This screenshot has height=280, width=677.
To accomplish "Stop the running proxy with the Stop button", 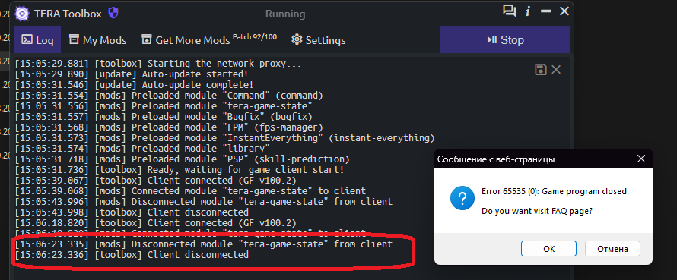I will [505, 40].
